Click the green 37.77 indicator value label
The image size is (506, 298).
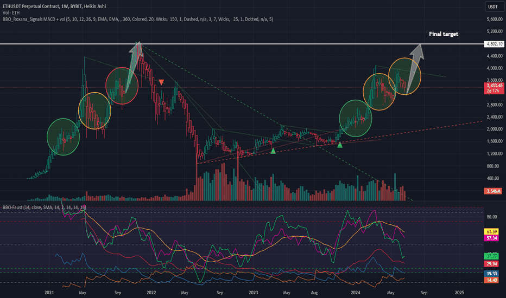[x=491, y=256]
